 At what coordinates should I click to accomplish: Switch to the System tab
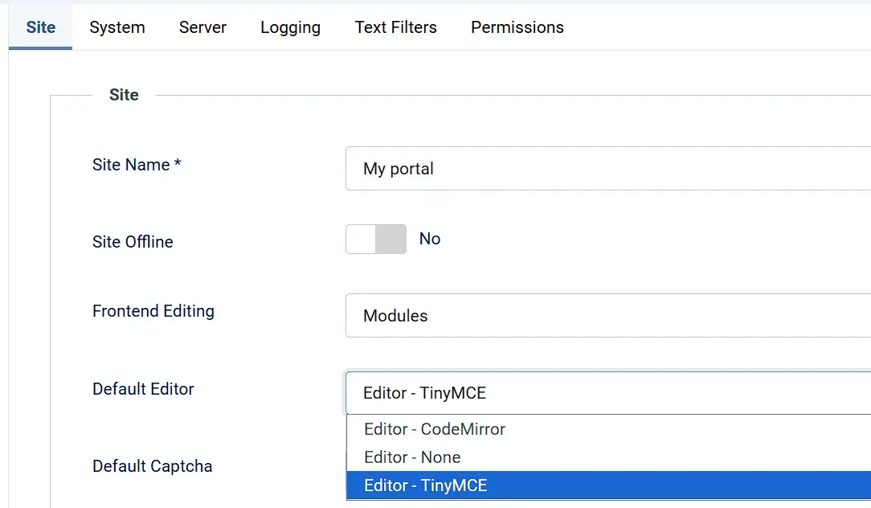117,27
